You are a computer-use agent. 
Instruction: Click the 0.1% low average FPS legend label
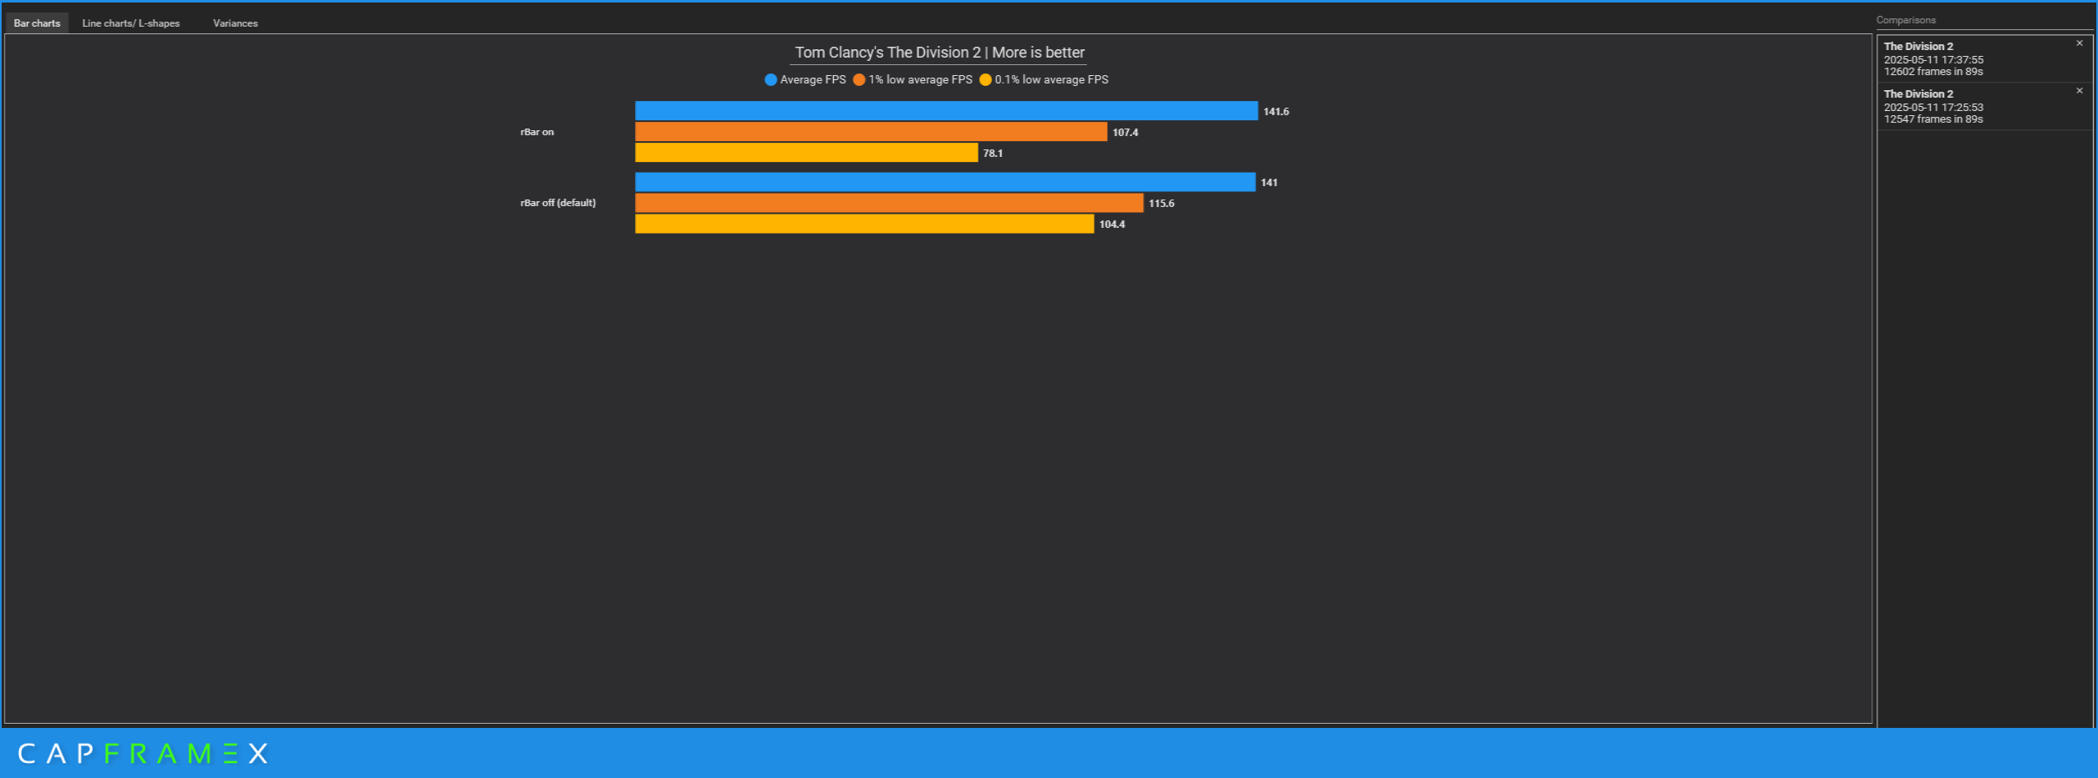1051,80
